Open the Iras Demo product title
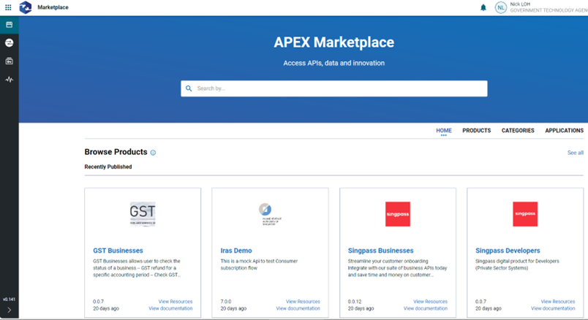The width and height of the screenshot is (588, 320). click(x=236, y=251)
